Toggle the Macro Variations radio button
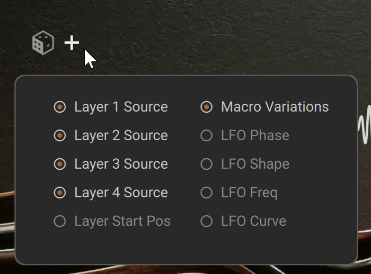 pyautogui.click(x=207, y=107)
